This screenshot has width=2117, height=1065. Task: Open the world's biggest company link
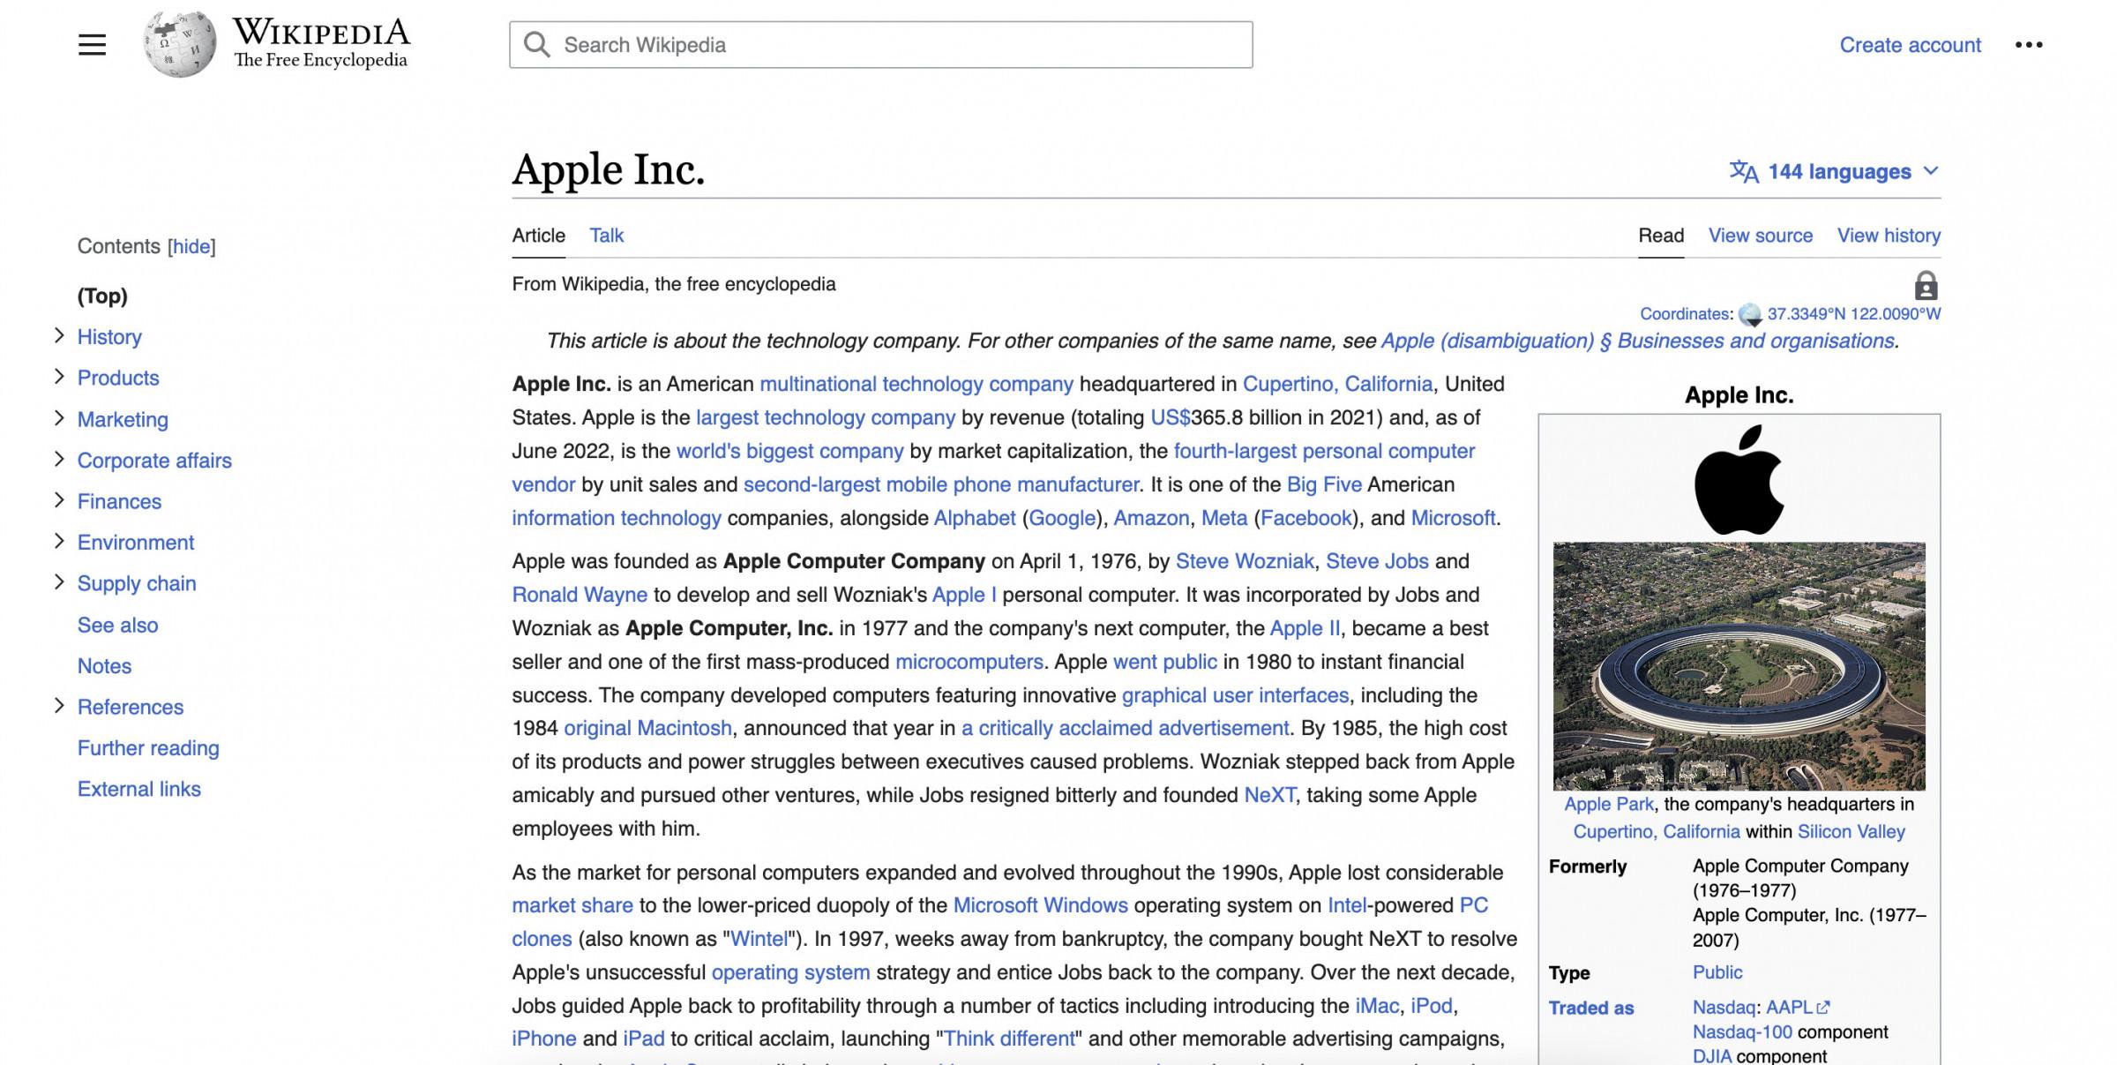(789, 451)
